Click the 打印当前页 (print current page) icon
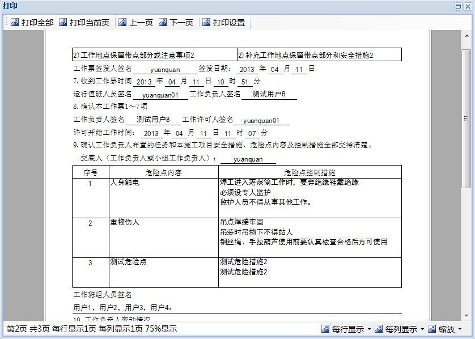475x339 pixels. tap(63, 23)
